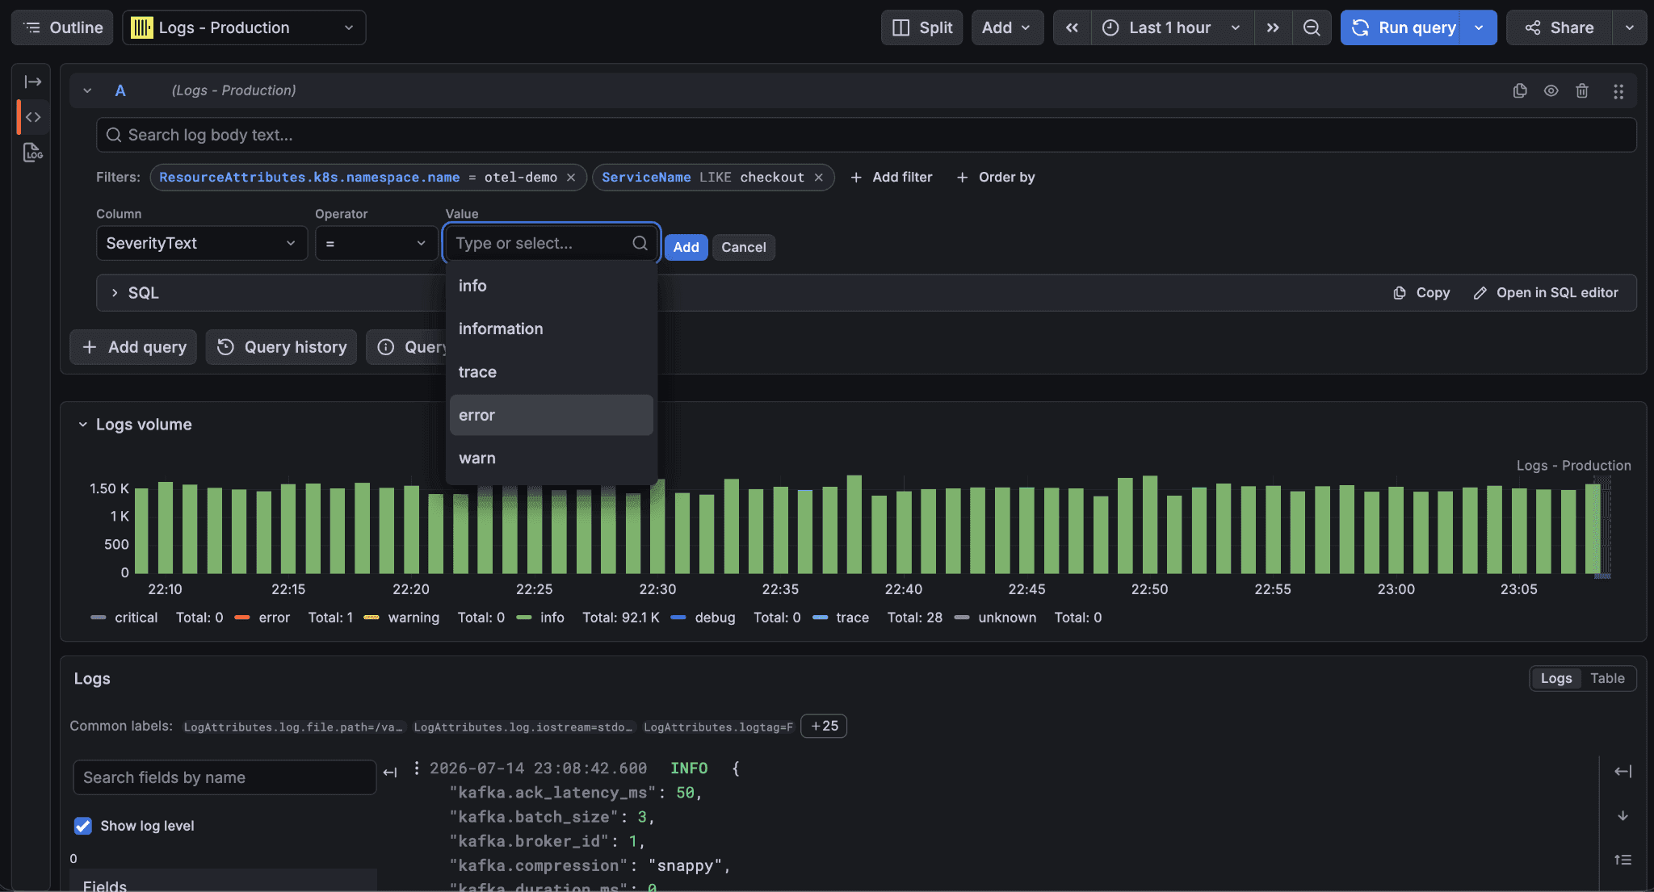The width and height of the screenshot is (1654, 892).
Task: Click the Search fields by name input
Action: point(225,777)
